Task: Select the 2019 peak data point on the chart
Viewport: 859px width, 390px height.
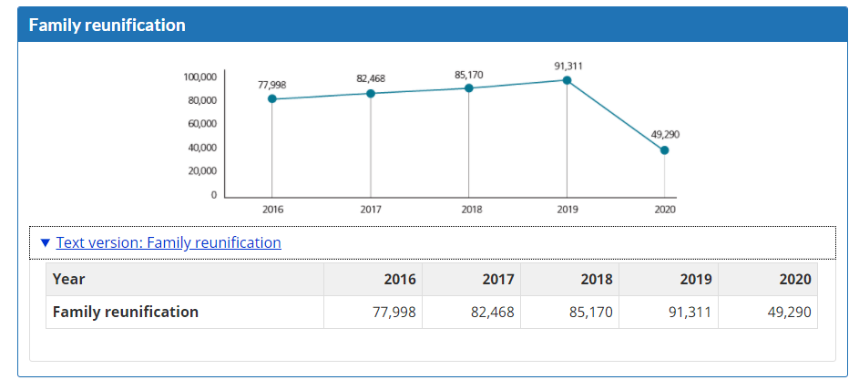Action: coord(567,80)
